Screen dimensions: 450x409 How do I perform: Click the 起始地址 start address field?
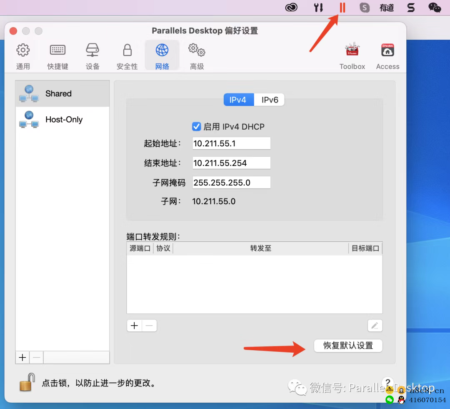[x=231, y=143]
